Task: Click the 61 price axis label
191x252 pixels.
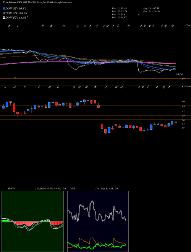Action: (183, 111)
